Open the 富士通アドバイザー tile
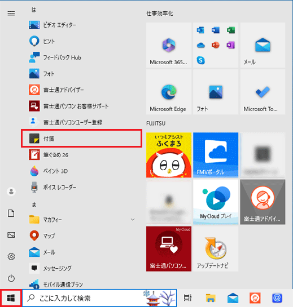 pos(263,202)
